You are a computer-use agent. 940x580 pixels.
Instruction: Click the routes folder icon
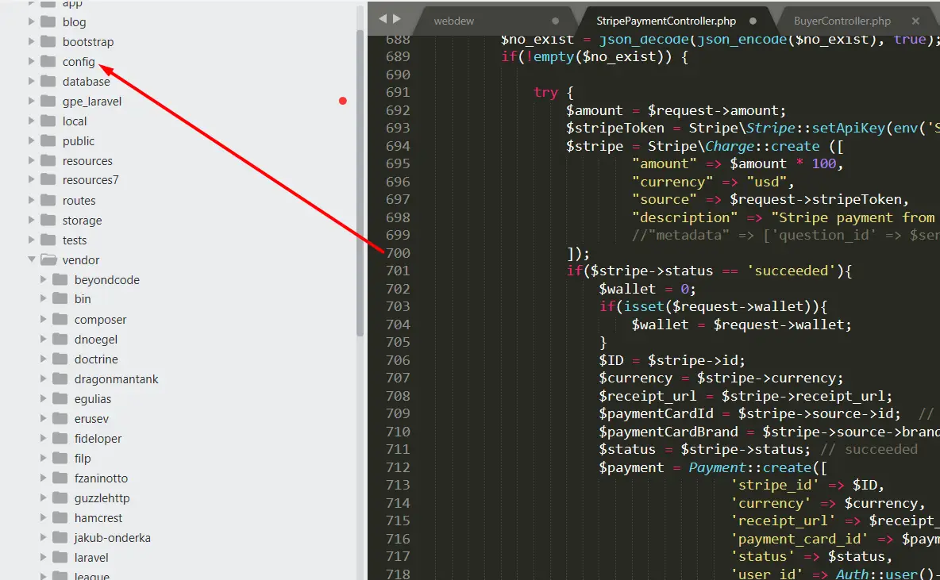48,199
